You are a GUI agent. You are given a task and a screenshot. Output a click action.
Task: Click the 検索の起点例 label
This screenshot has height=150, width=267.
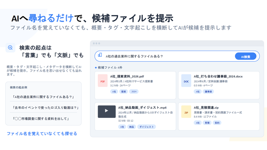click(18, 87)
